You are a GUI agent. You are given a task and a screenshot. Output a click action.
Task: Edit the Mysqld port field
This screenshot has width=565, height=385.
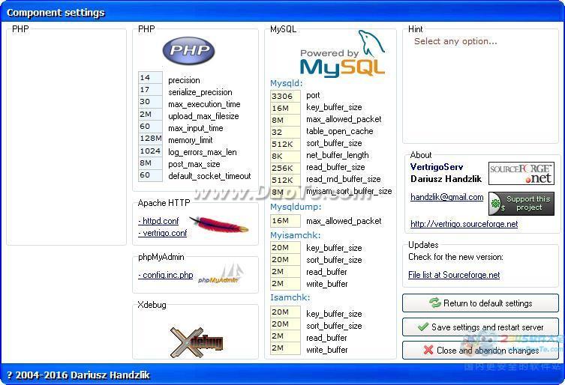(x=285, y=96)
